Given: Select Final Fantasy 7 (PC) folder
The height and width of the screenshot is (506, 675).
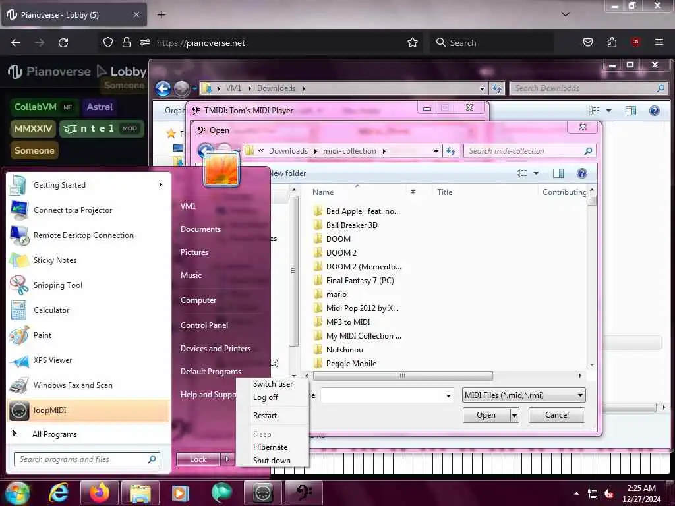Looking at the screenshot, I should click(x=360, y=281).
